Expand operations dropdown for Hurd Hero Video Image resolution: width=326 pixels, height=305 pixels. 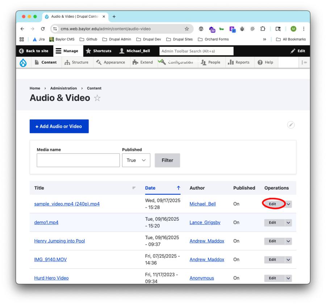(288, 278)
